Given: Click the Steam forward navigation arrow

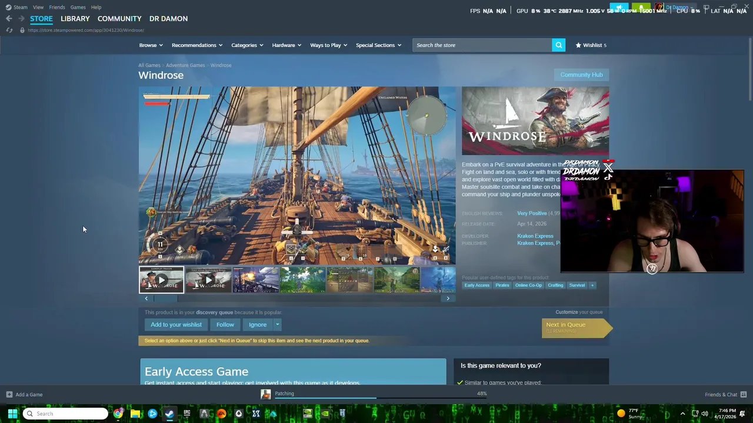Looking at the screenshot, I should click(x=21, y=19).
